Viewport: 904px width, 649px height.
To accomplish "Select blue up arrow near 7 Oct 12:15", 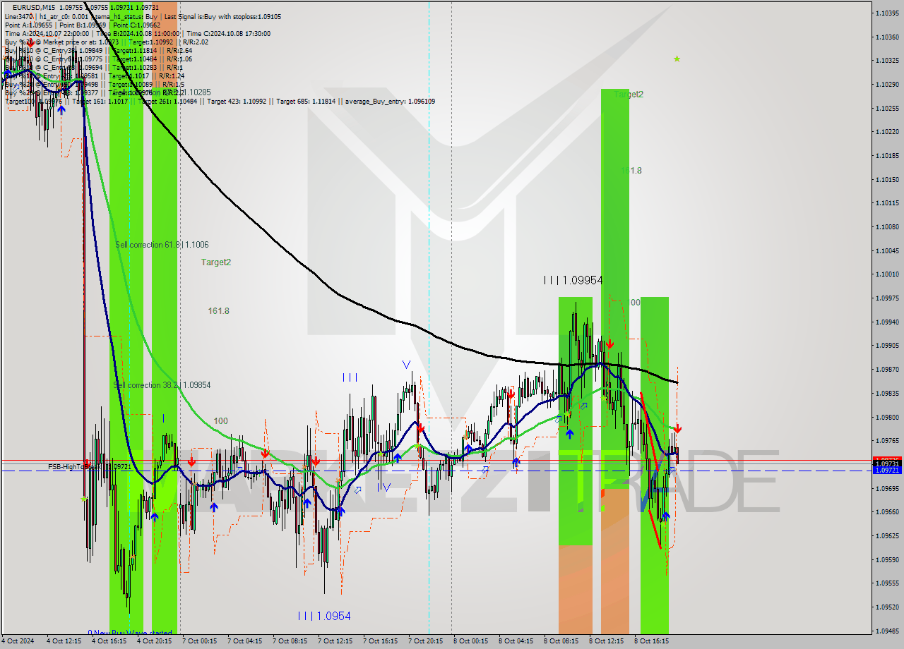I will tap(341, 511).
